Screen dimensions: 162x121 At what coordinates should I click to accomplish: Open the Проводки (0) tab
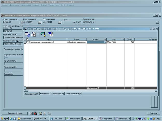[x=58, y=94]
